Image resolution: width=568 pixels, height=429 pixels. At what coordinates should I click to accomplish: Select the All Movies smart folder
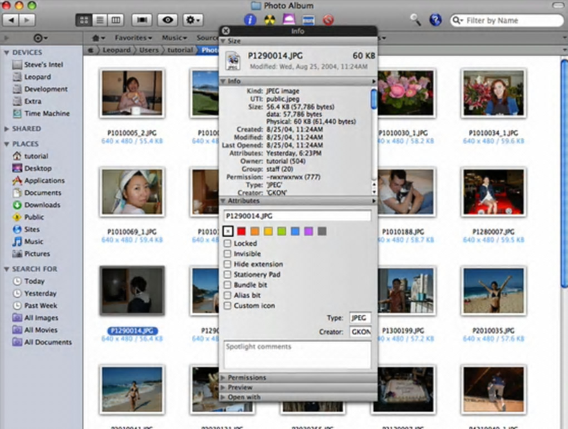[x=35, y=330]
